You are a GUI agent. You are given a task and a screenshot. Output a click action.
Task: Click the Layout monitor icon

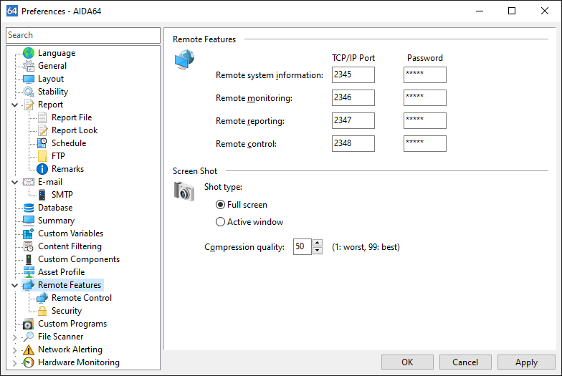point(29,79)
